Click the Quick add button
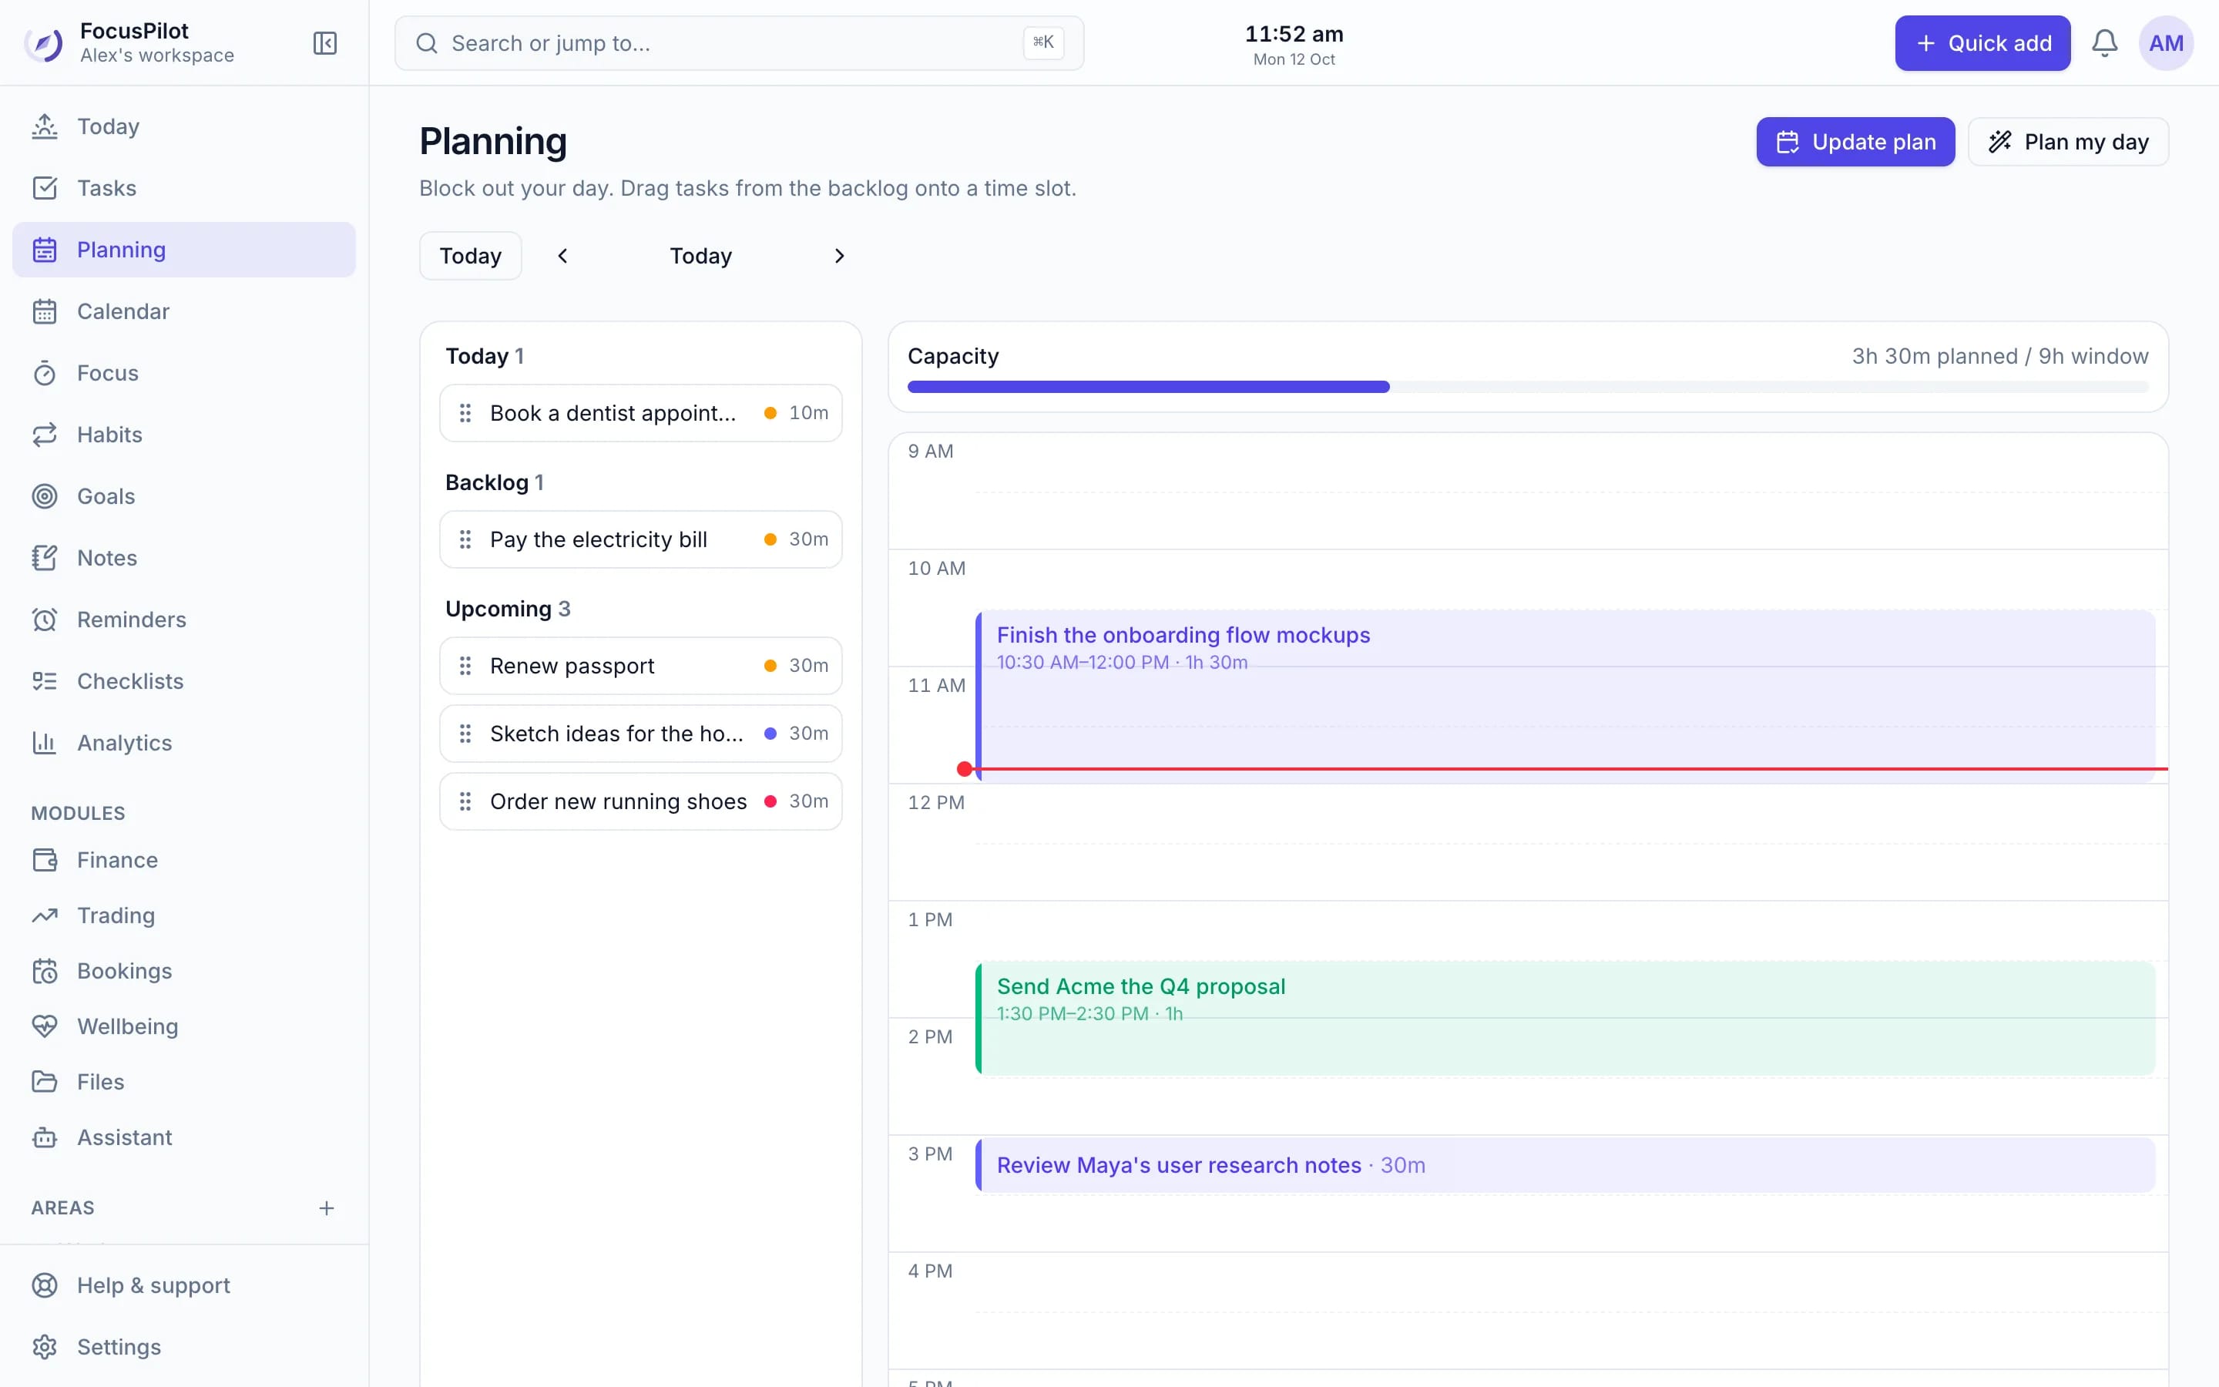Viewport: 2219px width, 1387px height. 1982,43
